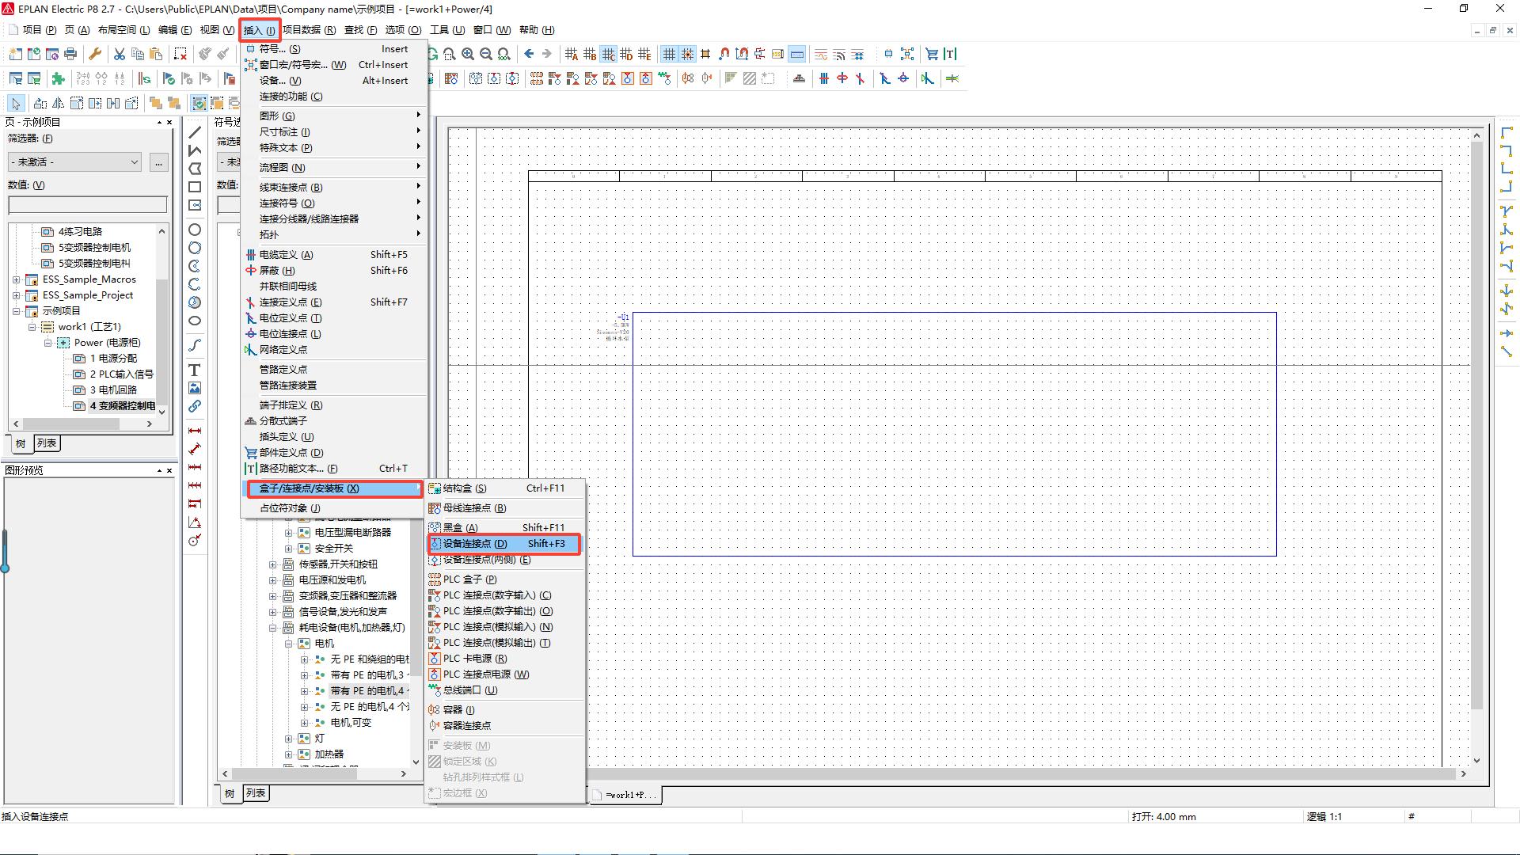1520x855 pixels.
Task: Click the print icon in toolbar
Action: click(x=70, y=54)
